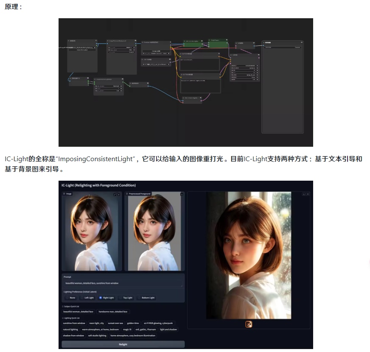Click the icon atop Preprocessed Foreground panel

182,194
